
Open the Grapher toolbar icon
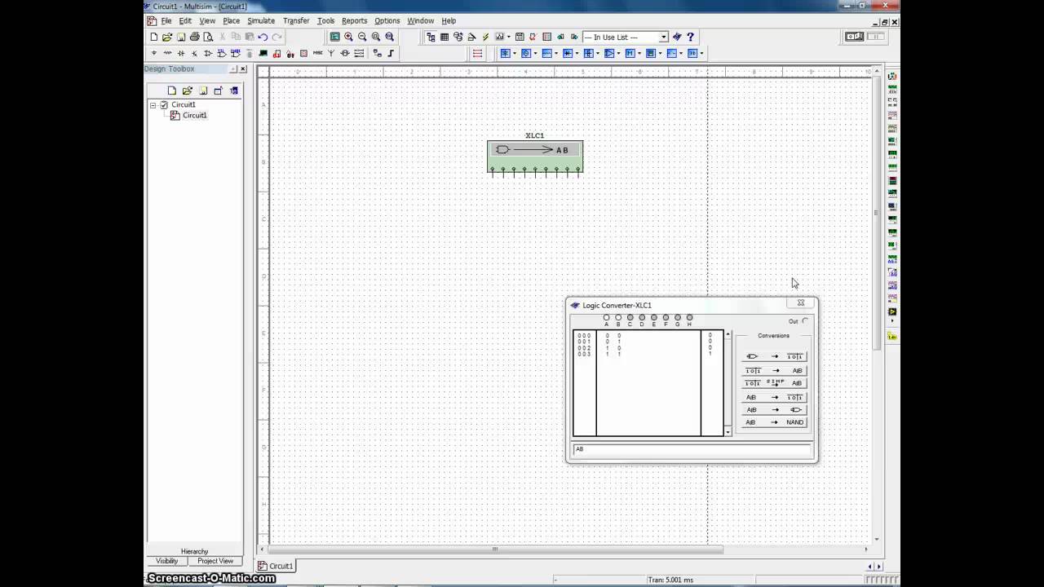(499, 37)
